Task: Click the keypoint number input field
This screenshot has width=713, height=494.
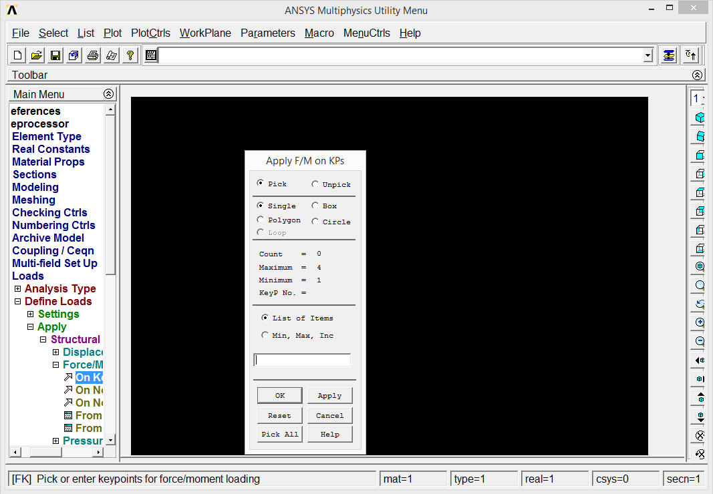Action: [x=302, y=360]
